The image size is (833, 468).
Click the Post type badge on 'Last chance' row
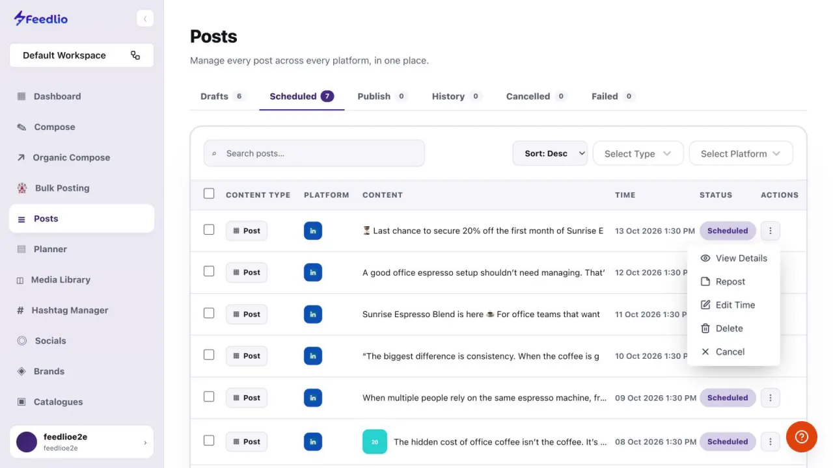(247, 231)
